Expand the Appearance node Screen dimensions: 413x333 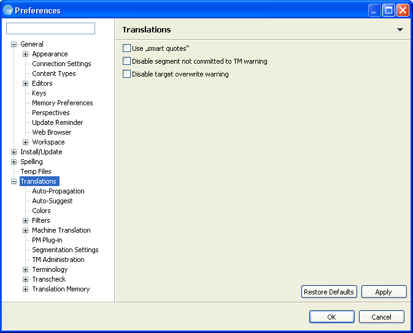click(25, 54)
